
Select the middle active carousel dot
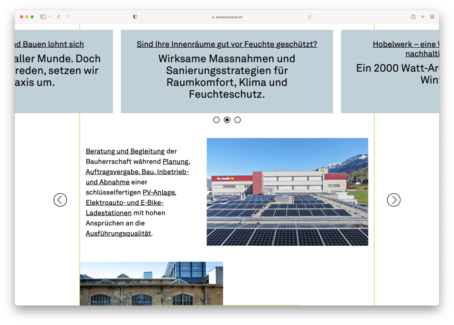(227, 120)
